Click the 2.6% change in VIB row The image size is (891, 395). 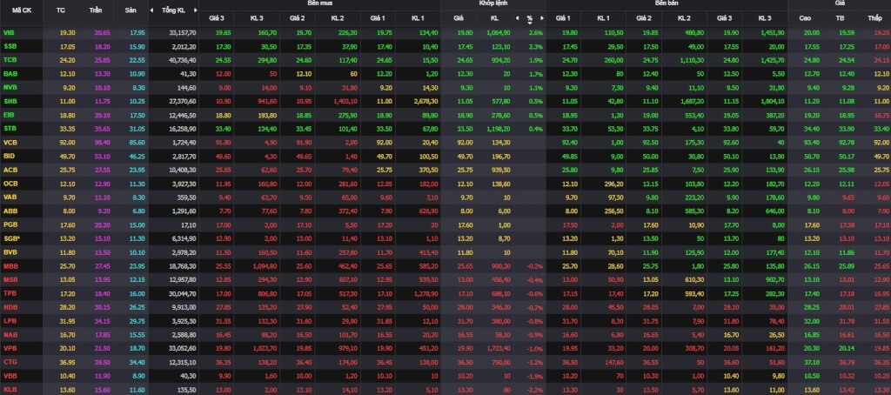pyautogui.click(x=536, y=32)
